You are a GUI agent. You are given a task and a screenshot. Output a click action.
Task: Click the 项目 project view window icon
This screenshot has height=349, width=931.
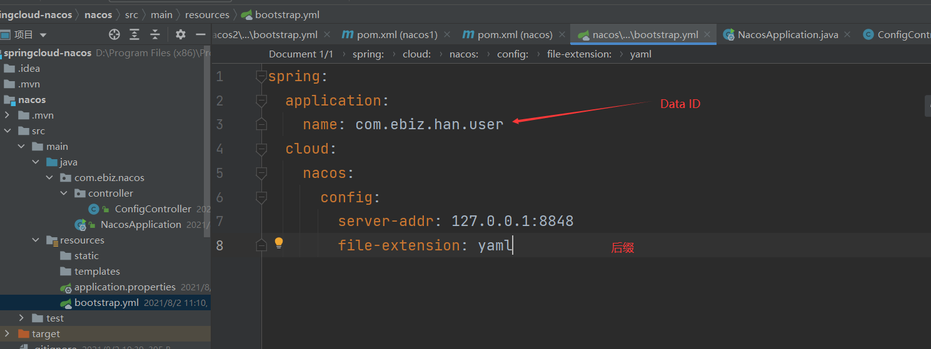pos(5,34)
